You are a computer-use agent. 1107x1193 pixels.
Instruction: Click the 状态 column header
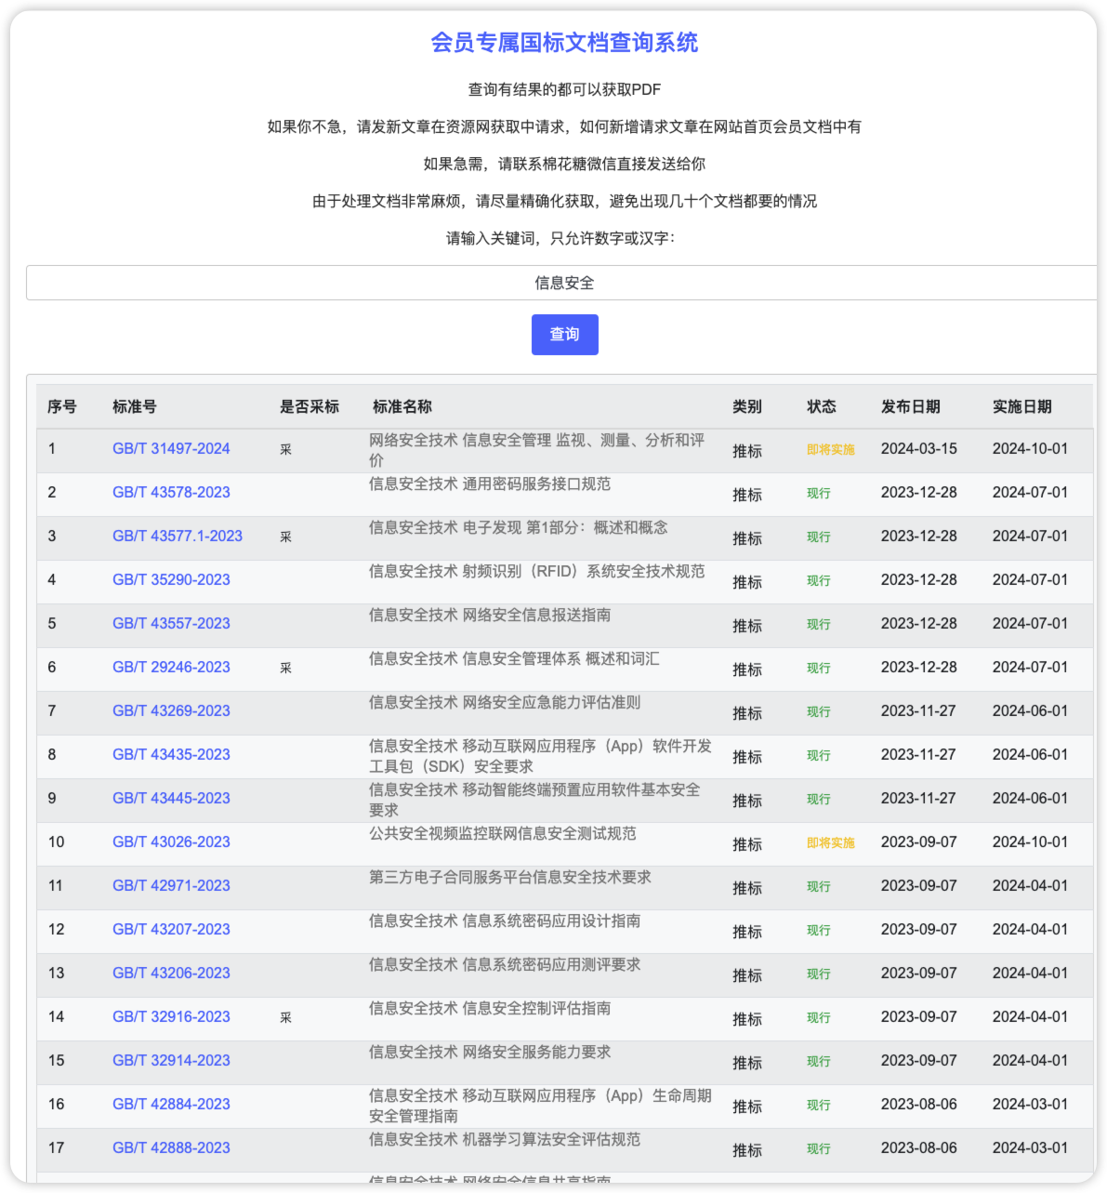click(x=822, y=406)
